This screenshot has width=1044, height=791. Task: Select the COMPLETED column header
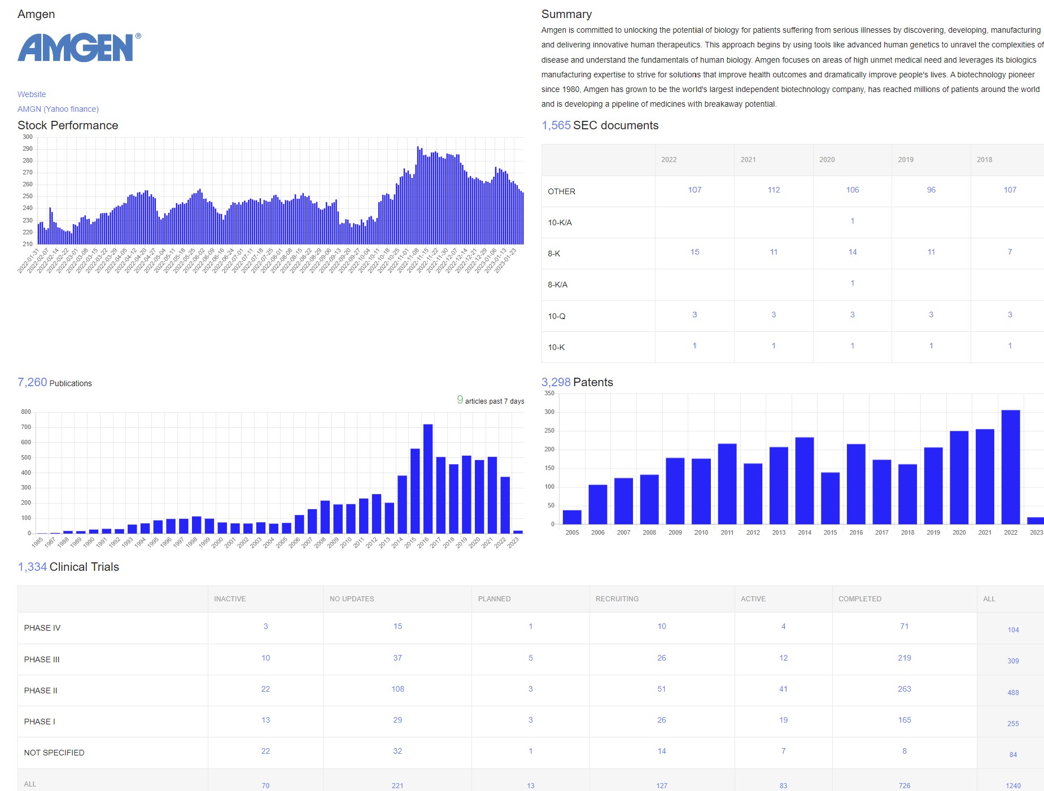(x=860, y=599)
